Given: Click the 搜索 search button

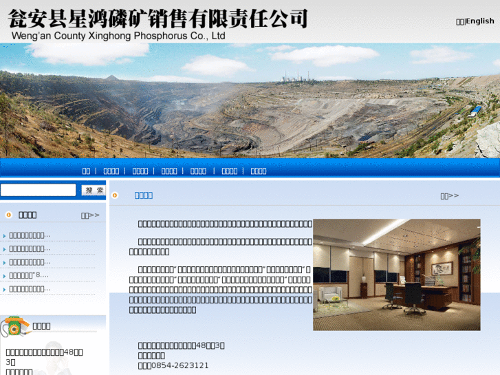Looking at the screenshot, I should point(94,190).
